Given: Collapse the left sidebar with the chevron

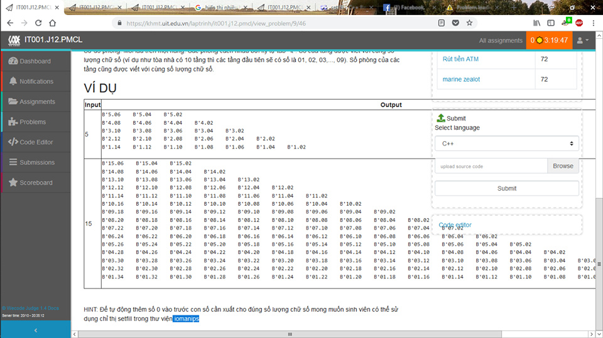Looking at the screenshot, I should pos(35,330).
